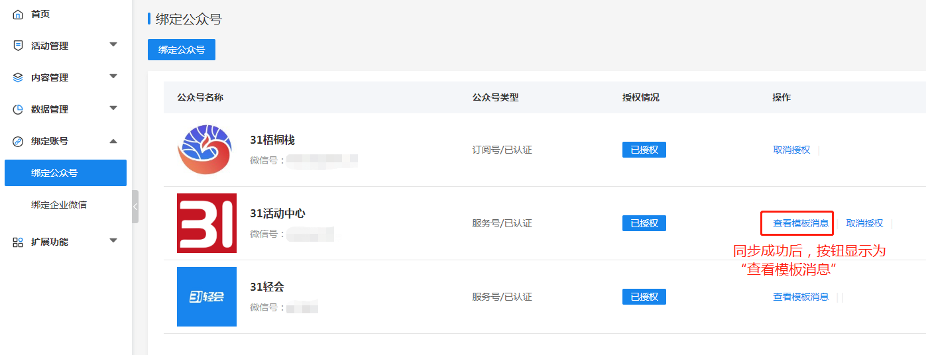Click the 数据管理 pie chart icon

tap(18, 109)
